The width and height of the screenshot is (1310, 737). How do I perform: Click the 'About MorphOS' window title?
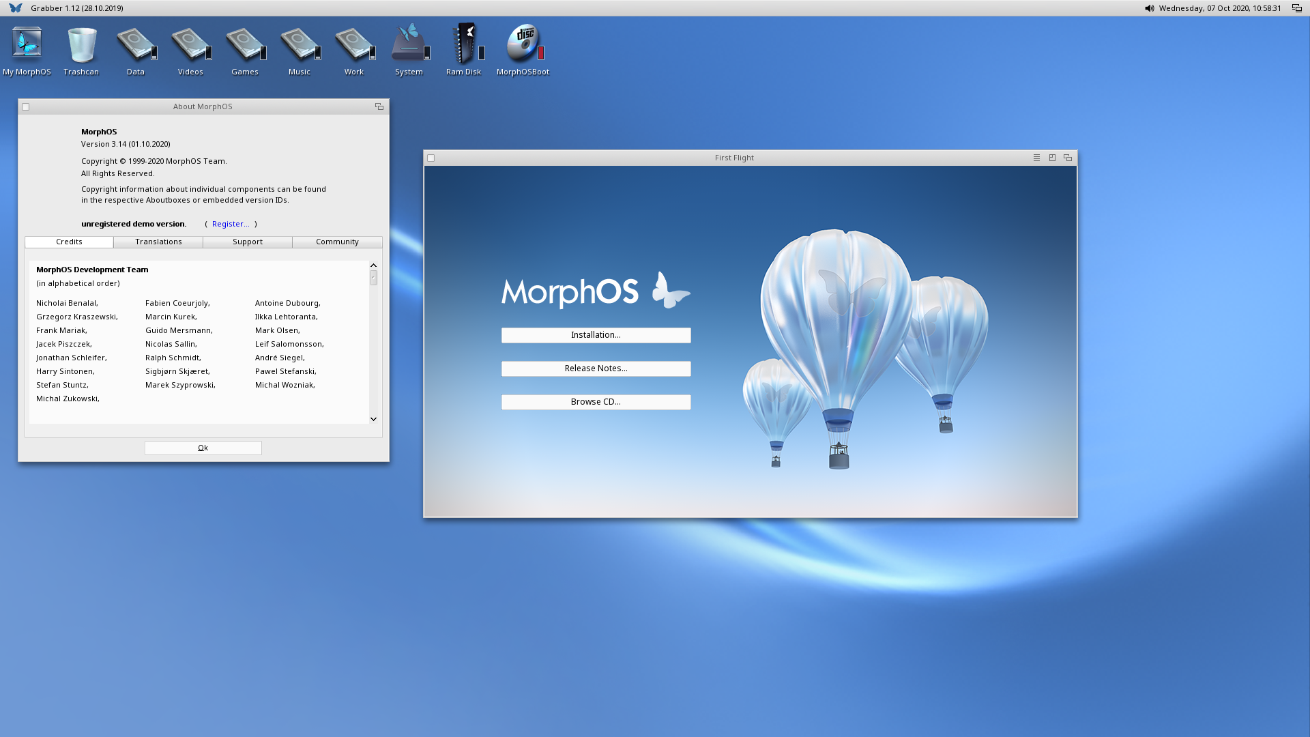tap(203, 106)
